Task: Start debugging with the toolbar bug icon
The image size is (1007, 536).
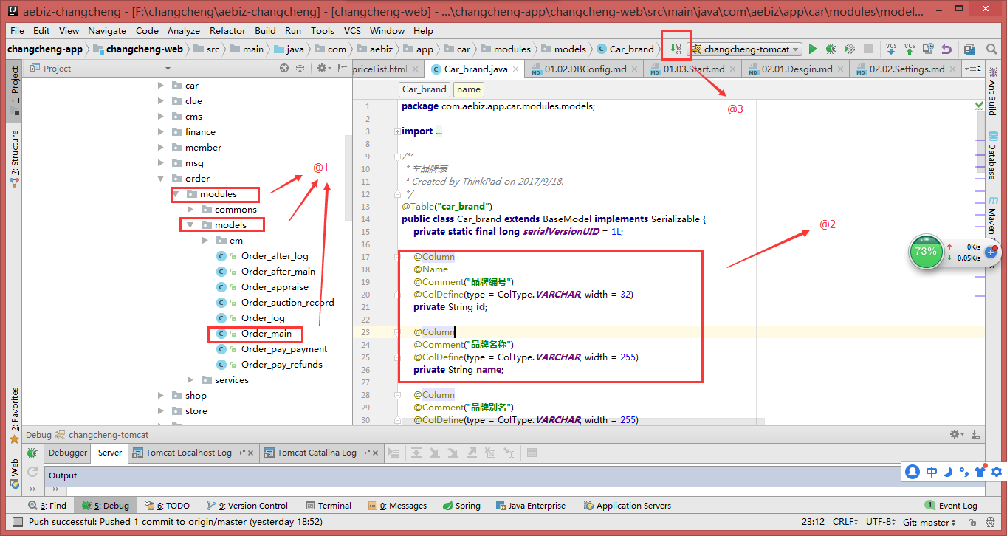Action: (831, 49)
